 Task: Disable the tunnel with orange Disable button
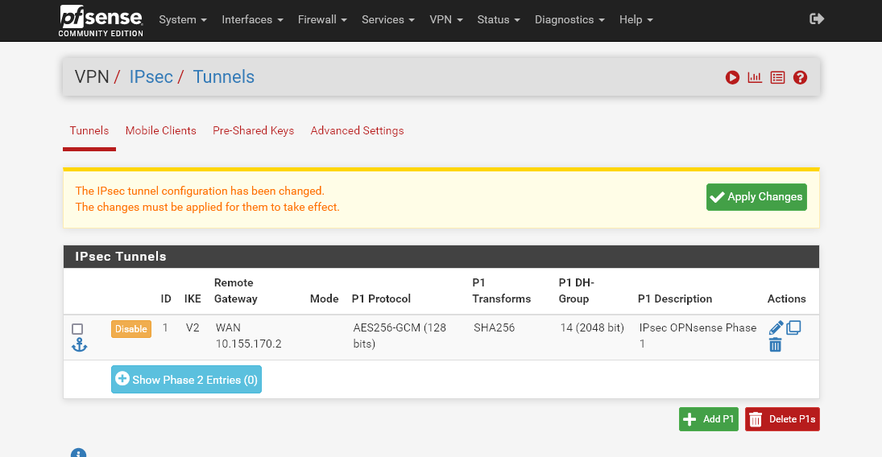(x=130, y=329)
